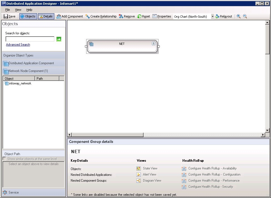Click the horizontal scrollbar left arrow

70,135
